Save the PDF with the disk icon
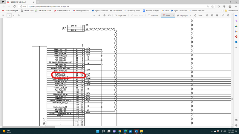This screenshot has height=134, width=239. (212, 15)
